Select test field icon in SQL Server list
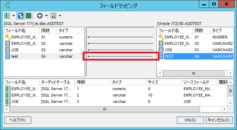 point(7,56)
